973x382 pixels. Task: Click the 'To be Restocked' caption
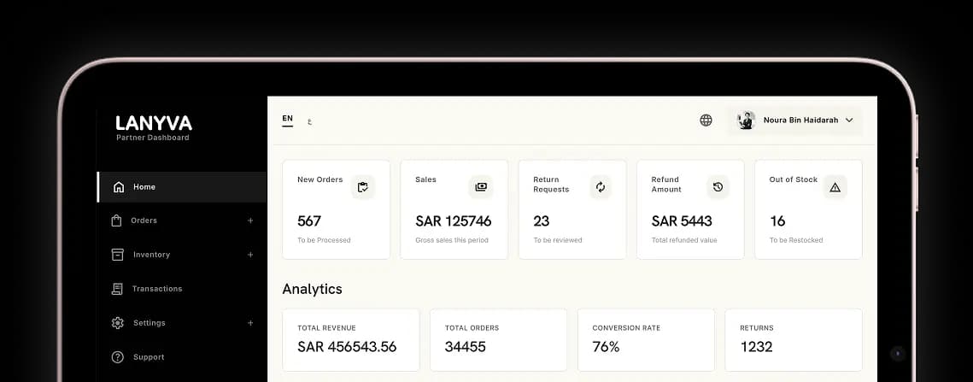pos(796,240)
